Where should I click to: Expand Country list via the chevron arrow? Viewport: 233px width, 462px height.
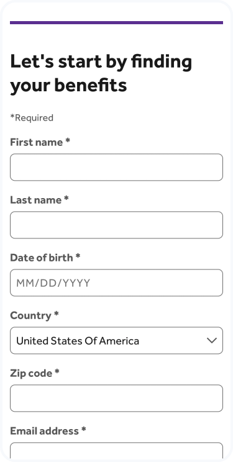pos(212,341)
